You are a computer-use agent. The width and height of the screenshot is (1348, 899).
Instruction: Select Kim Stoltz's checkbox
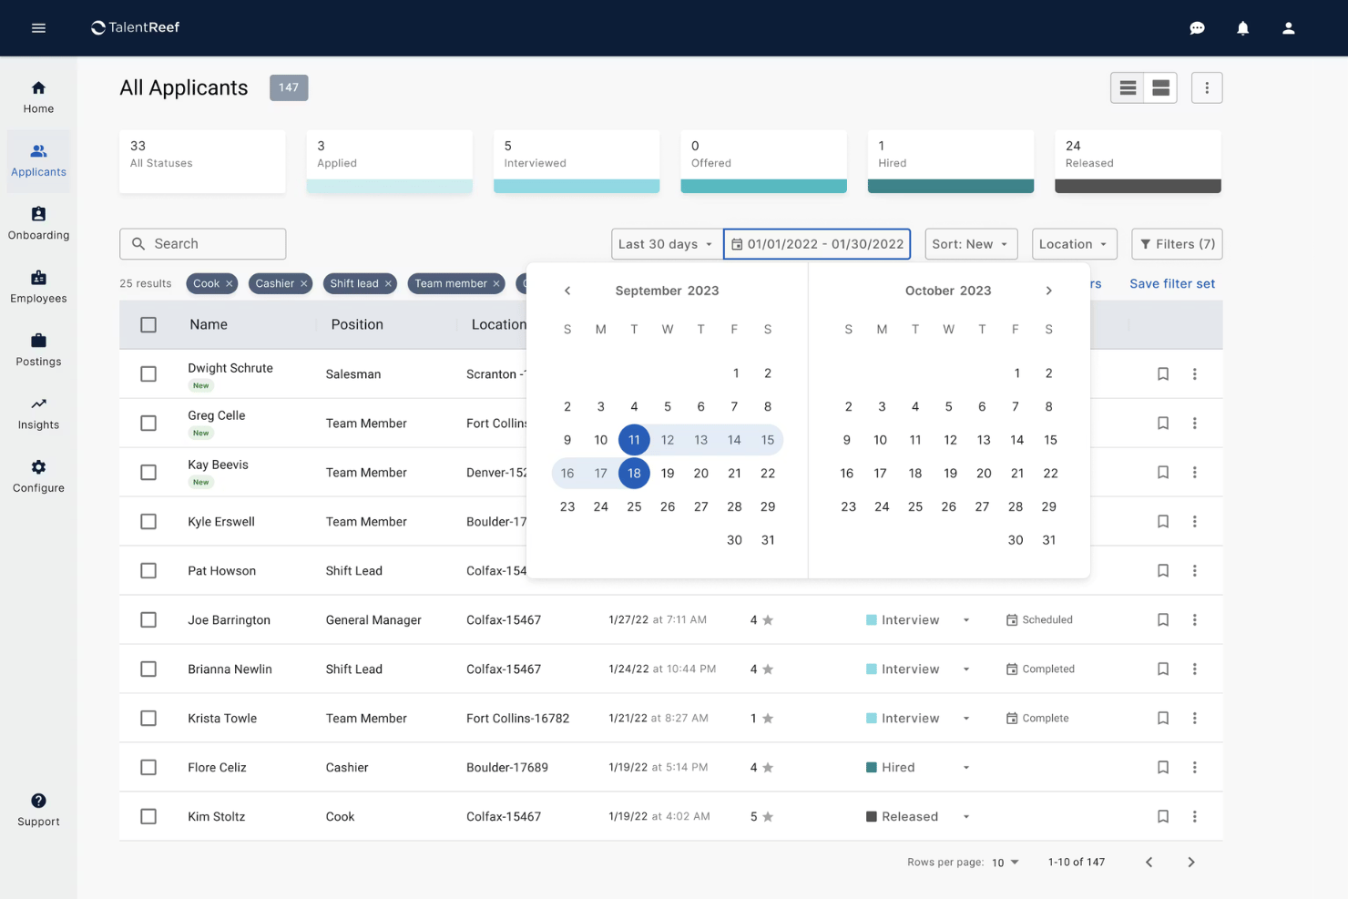click(x=148, y=817)
